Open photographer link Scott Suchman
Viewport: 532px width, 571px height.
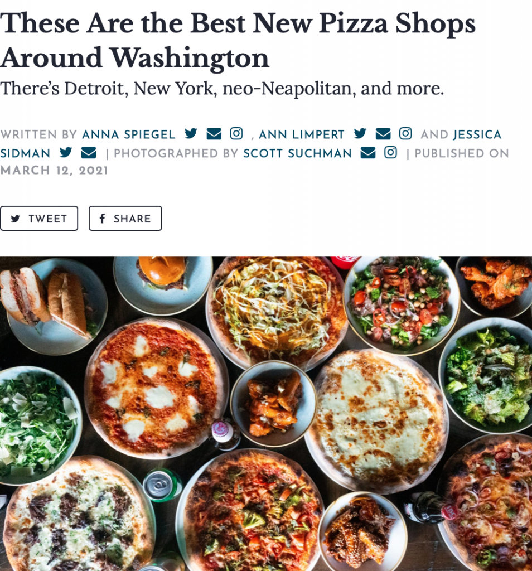pyautogui.click(x=297, y=153)
